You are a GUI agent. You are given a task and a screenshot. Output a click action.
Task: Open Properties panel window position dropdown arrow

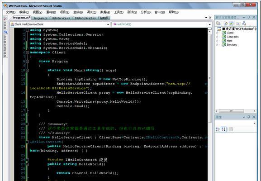click(x=244, y=117)
